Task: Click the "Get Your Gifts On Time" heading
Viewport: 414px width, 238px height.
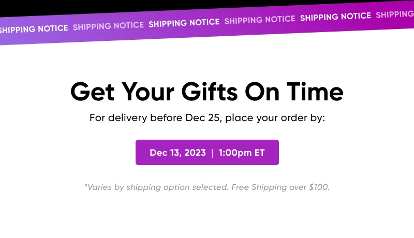Action: 207,92
